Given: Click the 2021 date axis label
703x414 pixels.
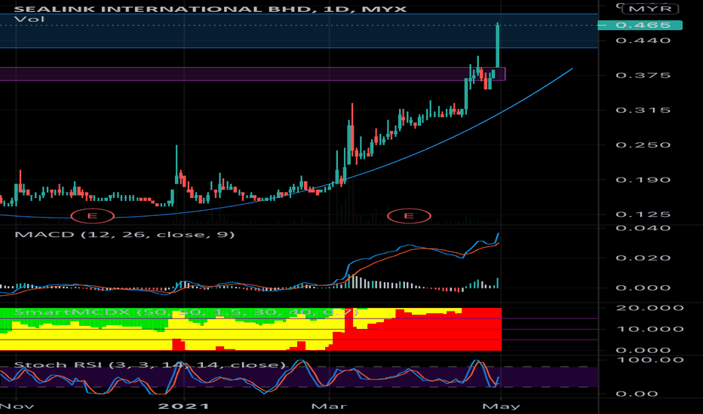Looking at the screenshot, I should pyautogui.click(x=184, y=406).
